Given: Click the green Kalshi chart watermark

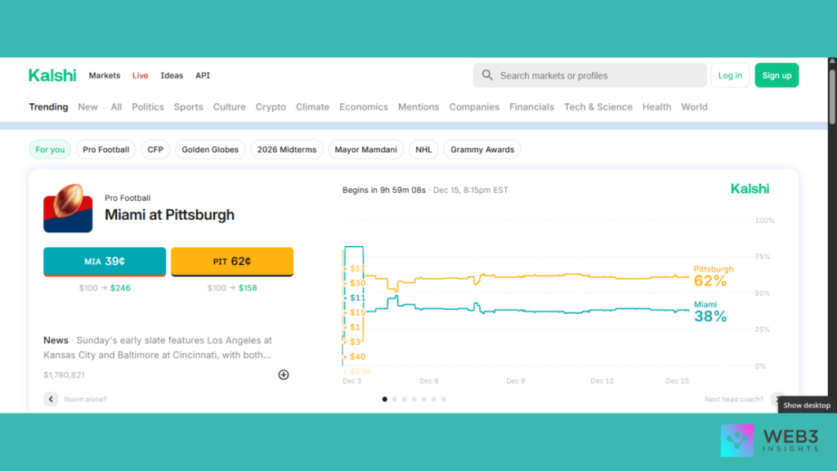Looking at the screenshot, I should 750,189.
